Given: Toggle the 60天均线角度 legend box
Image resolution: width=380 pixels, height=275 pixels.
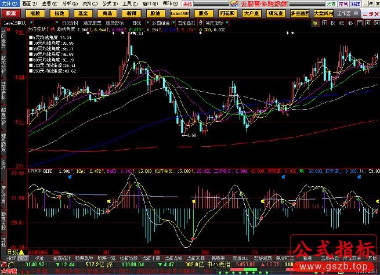Looking at the screenshot, I should 32,60.
